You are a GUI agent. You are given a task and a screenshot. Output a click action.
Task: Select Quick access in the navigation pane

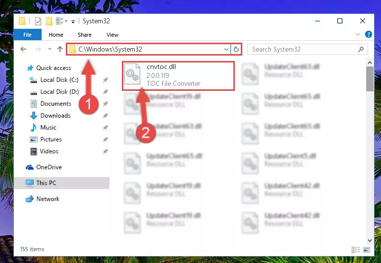pyautogui.click(x=54, y=68)
